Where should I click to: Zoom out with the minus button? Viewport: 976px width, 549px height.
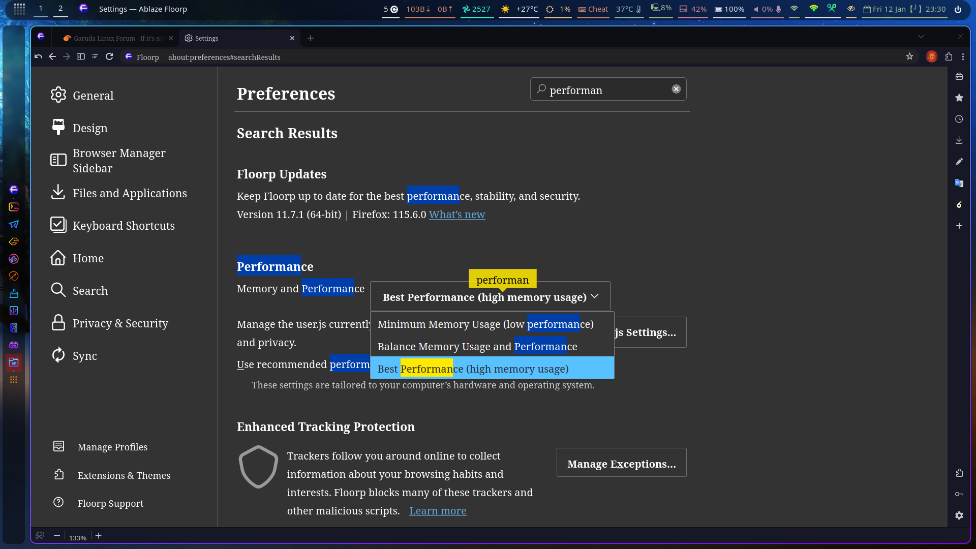click(x=57, y=536)
